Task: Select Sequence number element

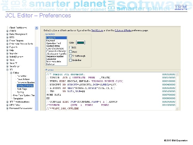Action: 56,56
